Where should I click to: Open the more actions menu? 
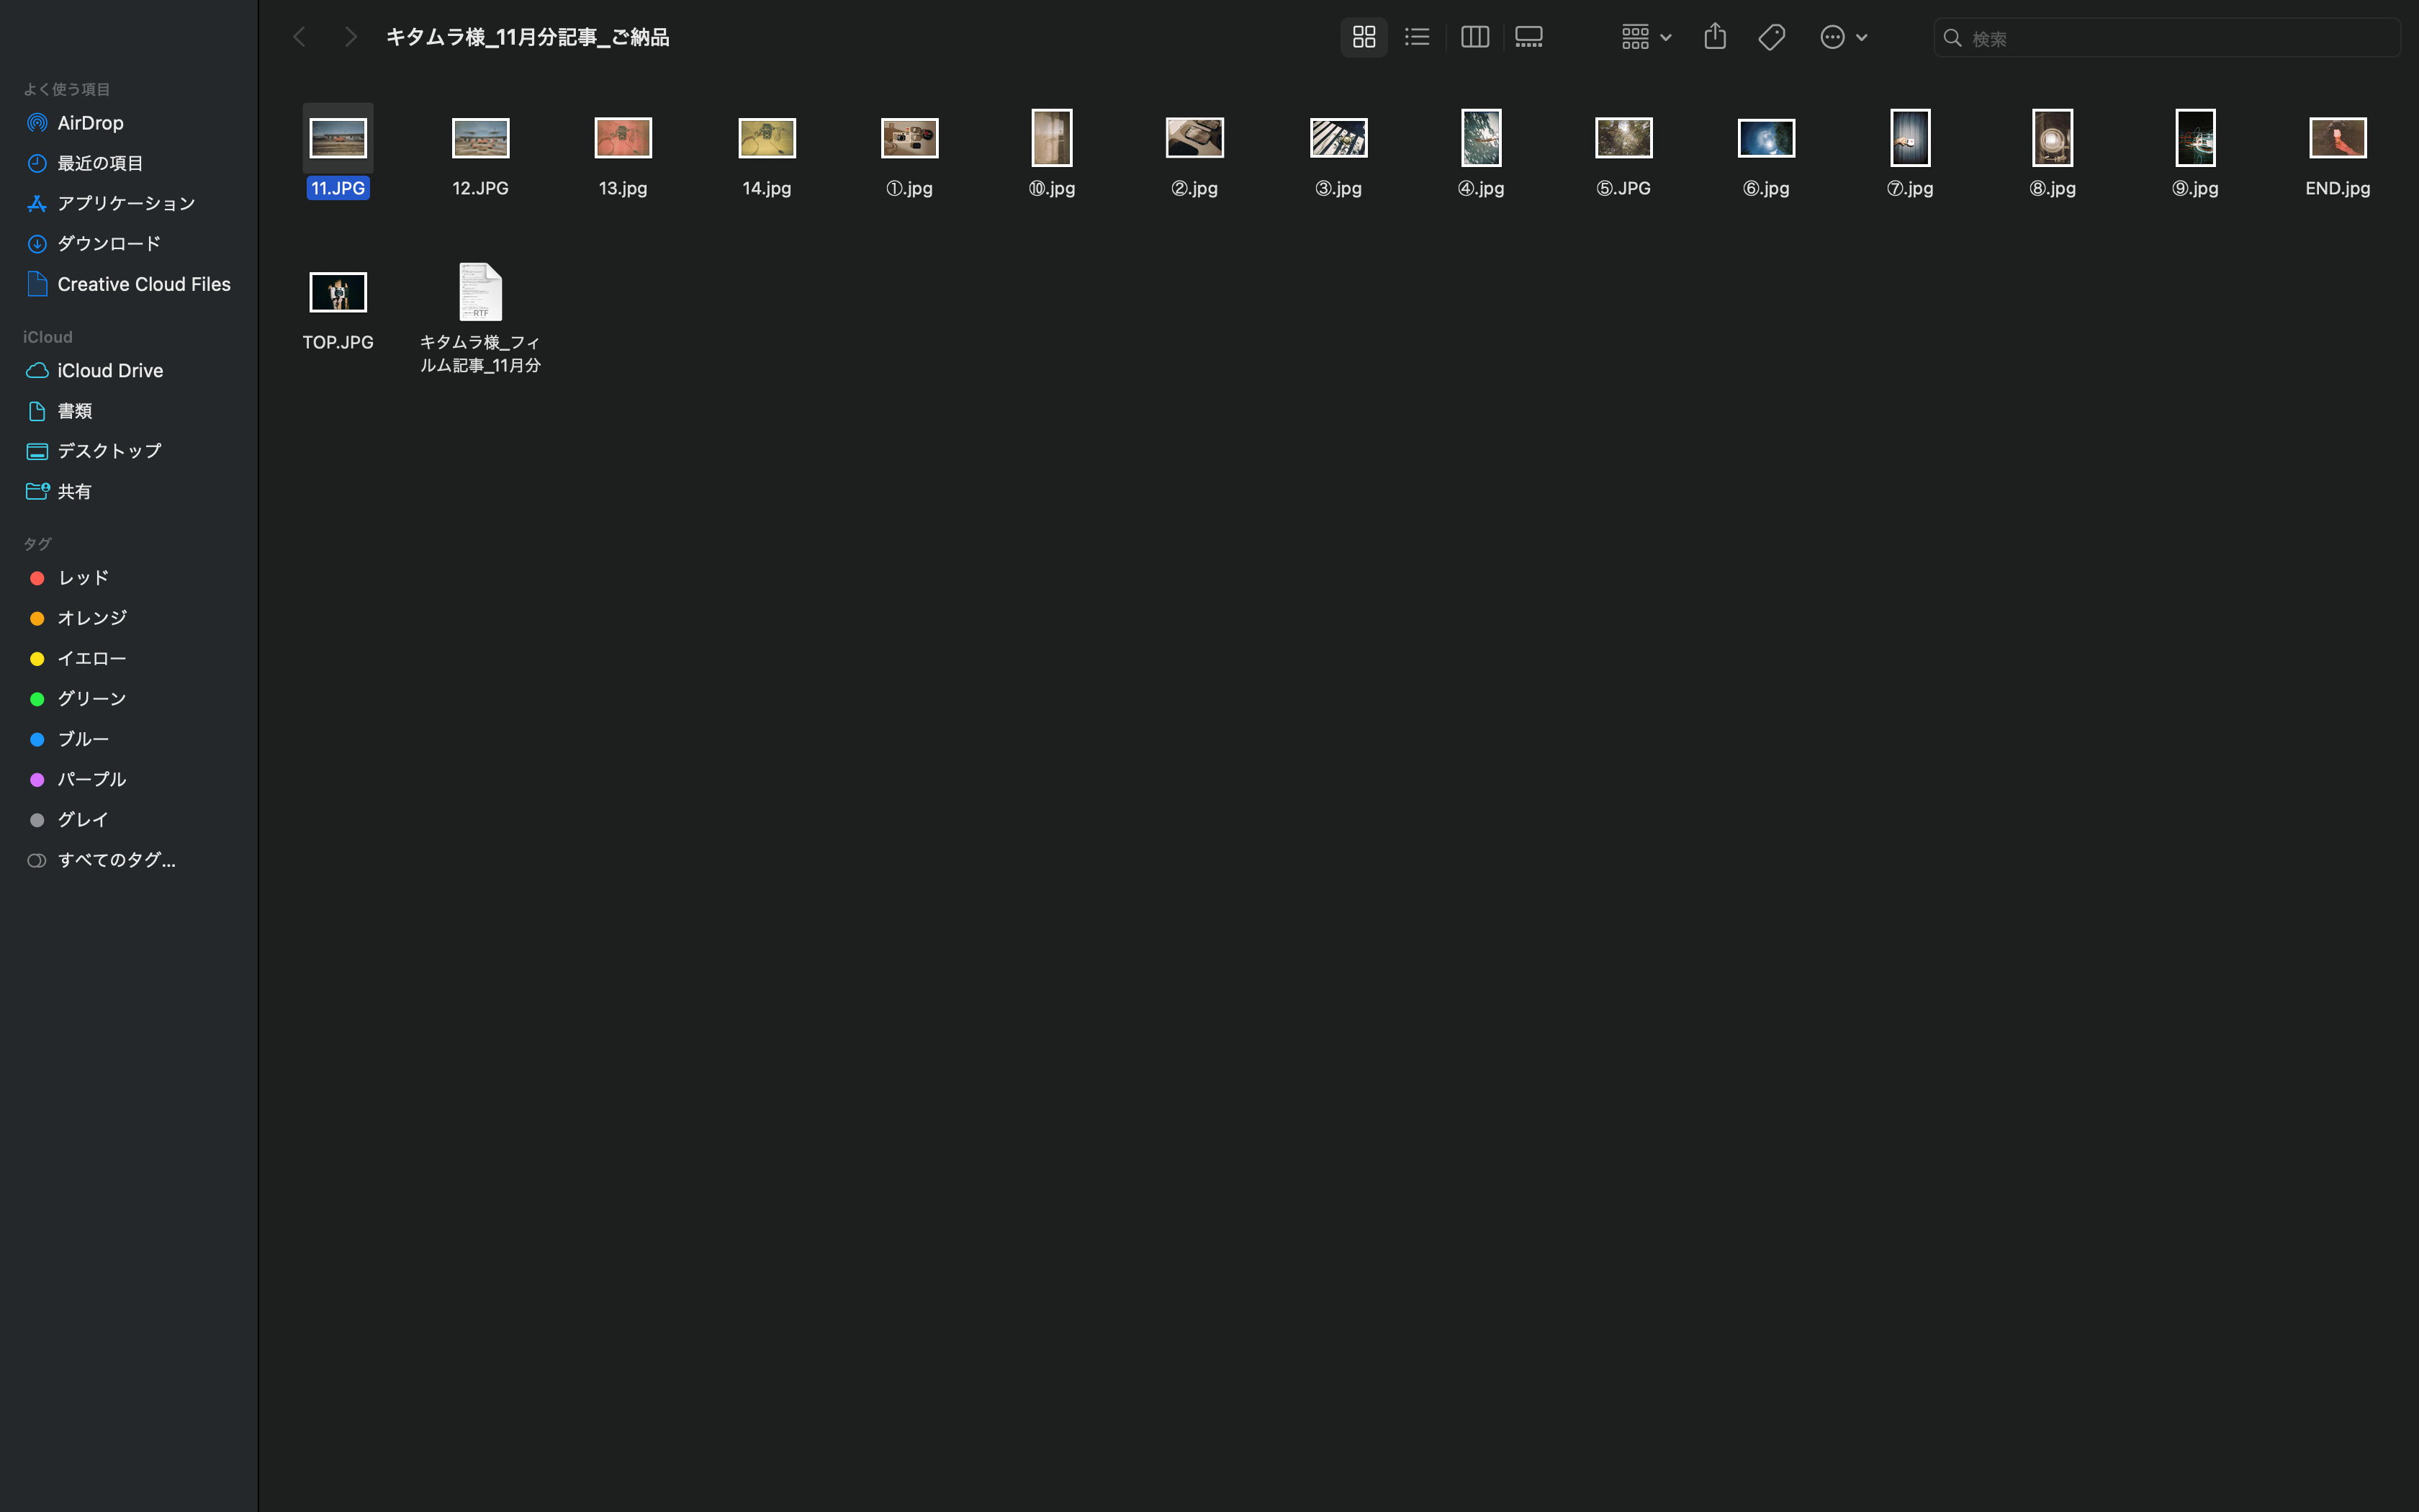click(x=1842, y=37)
